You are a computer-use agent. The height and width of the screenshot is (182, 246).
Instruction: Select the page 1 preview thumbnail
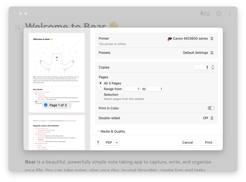57,73
